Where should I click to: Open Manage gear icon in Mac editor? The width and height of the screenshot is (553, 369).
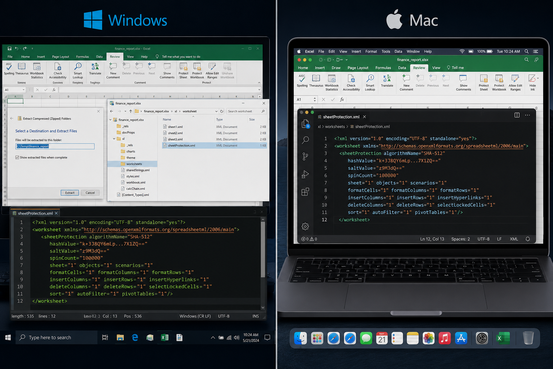click(305, 226)
